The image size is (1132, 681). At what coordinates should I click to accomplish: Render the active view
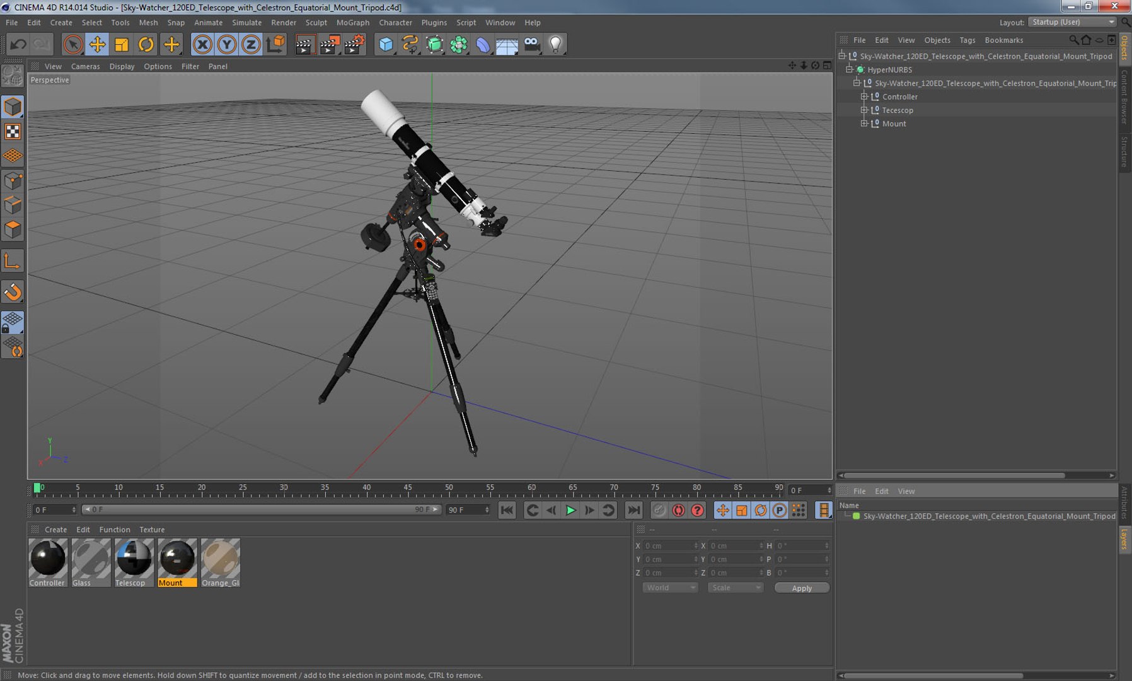click(x=305, y=44)
